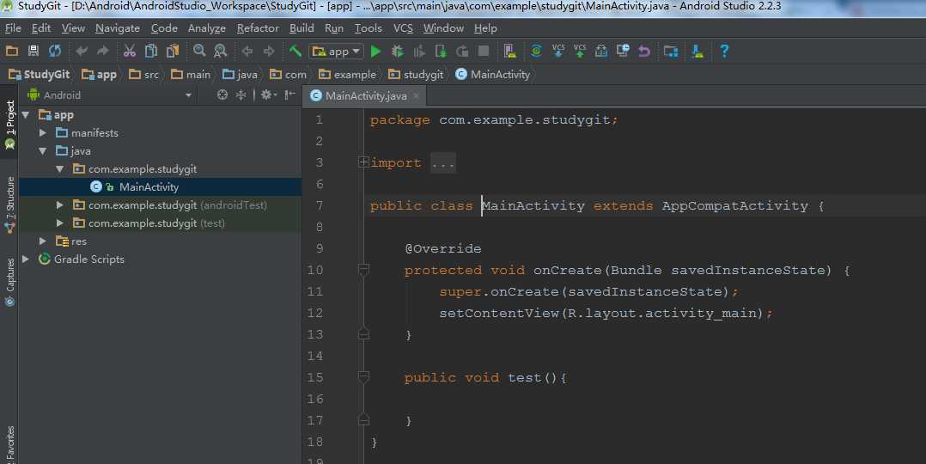Click the Save All toolbar icon
Viewport: 926px width, 464px height.
(x=34, y=52)
